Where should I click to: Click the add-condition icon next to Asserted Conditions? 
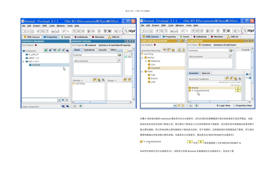click(x=227, y=78)
